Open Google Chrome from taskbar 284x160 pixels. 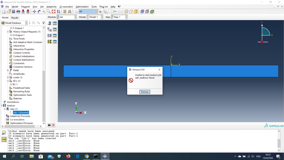(x=87, y=156)
